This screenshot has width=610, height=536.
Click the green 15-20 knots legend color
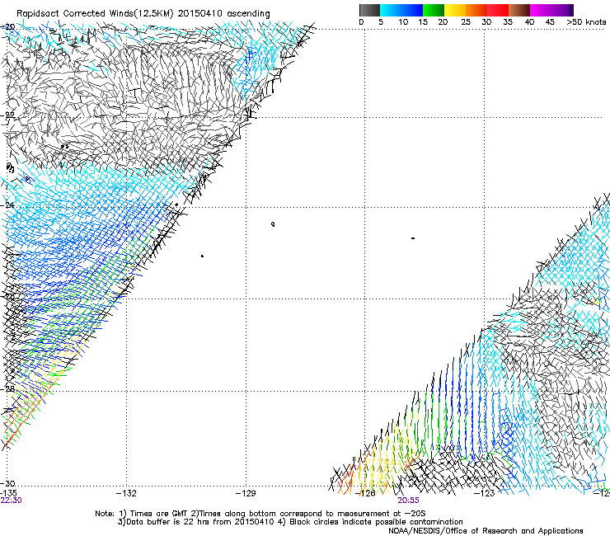click(434, 10)
